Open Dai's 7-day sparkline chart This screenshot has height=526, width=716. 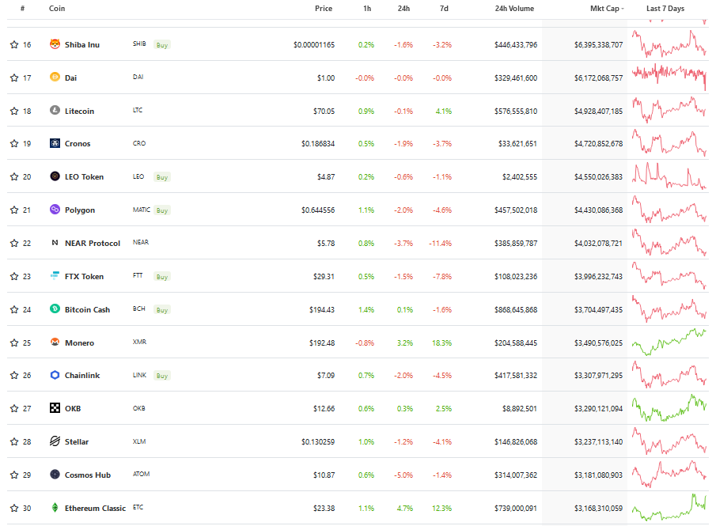(x=669, y=76)
